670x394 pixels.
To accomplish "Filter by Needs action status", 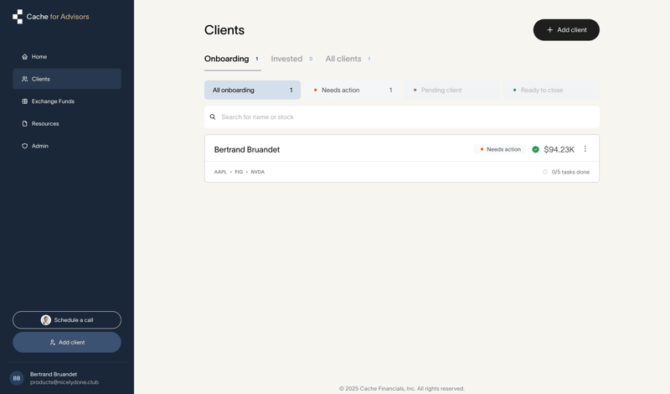I will (x=351, y=90).
